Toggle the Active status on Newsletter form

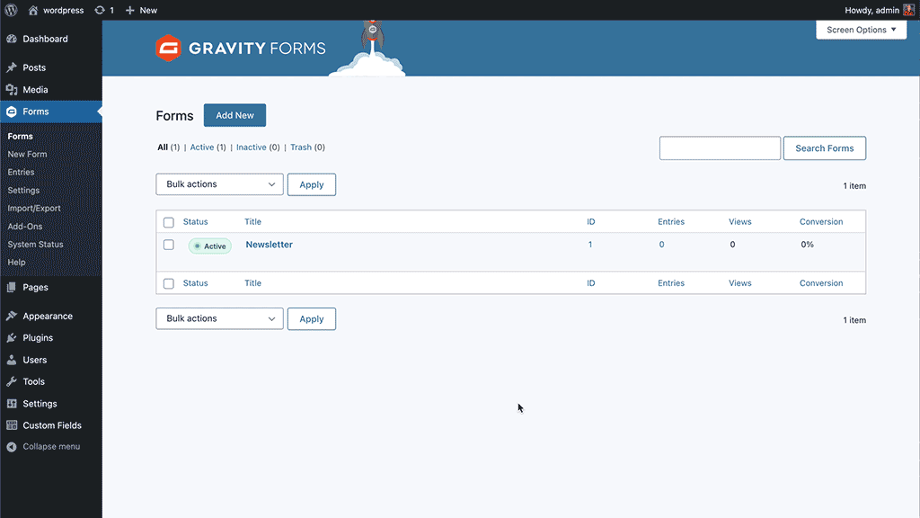point(209,245)
